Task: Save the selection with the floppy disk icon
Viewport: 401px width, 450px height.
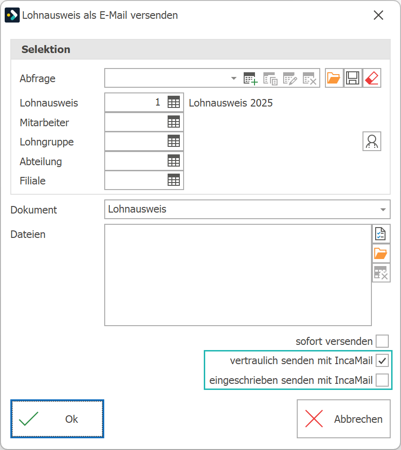Action: pyautogui.click(x=353, y=78)
